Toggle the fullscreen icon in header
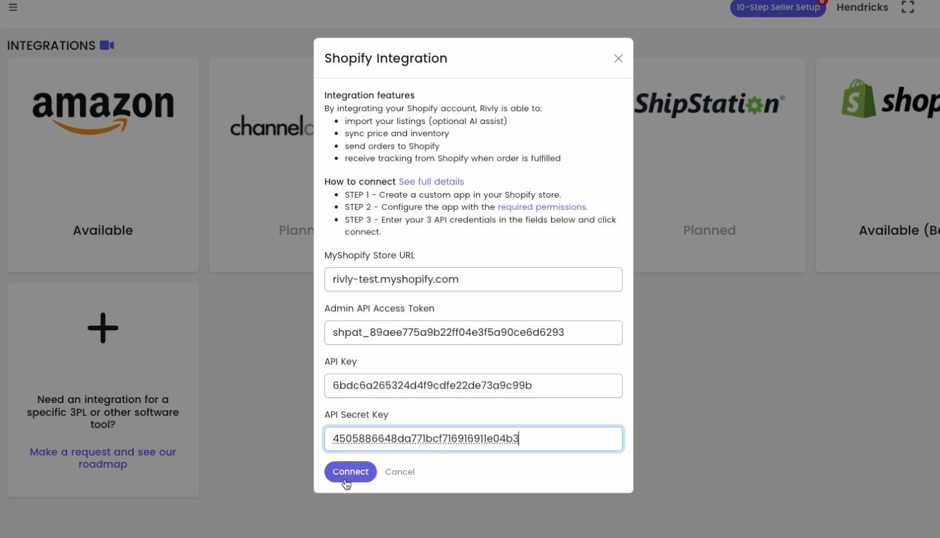This screenshot has height=538, width=940. coord(908,7)
